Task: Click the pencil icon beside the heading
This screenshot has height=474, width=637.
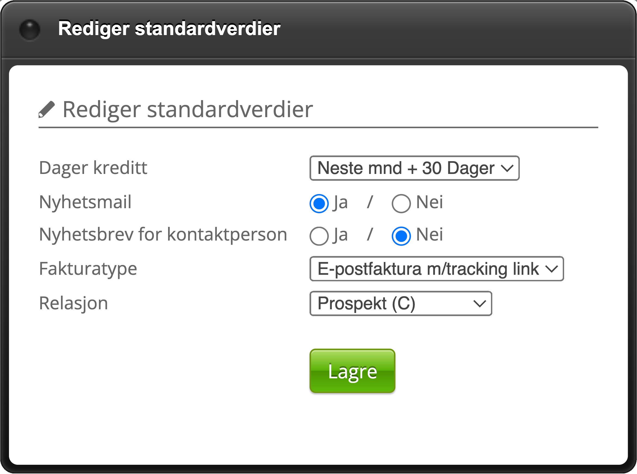Action: pyautogui.click(x=47, y=109)
